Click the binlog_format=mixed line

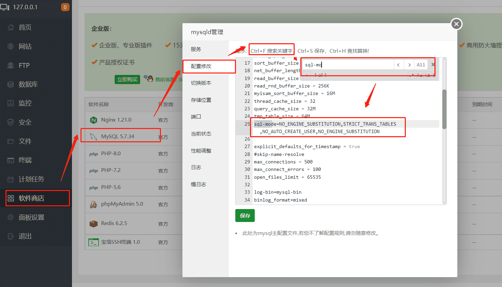tap(280, 200)
